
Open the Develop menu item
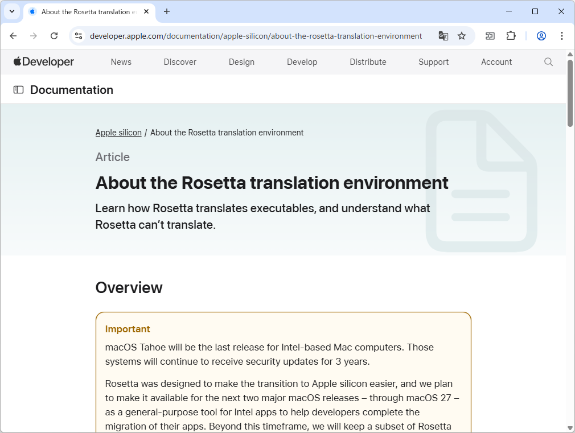pos(302,62)
